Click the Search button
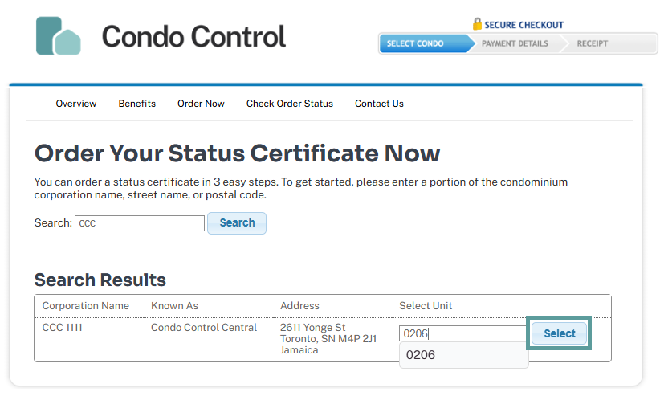 click(237, 222)
